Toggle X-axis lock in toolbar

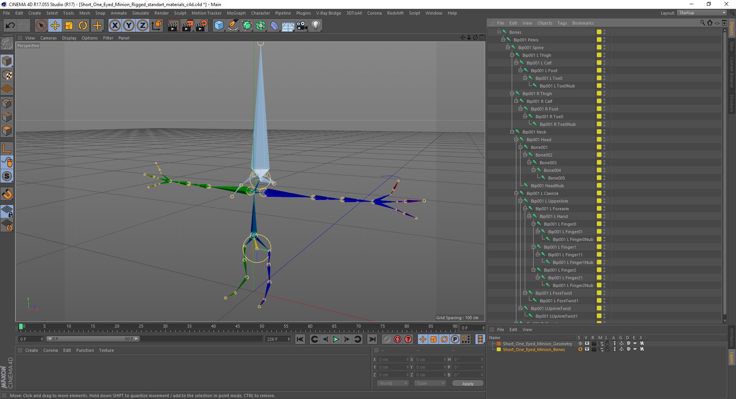[x=115, y=26]
